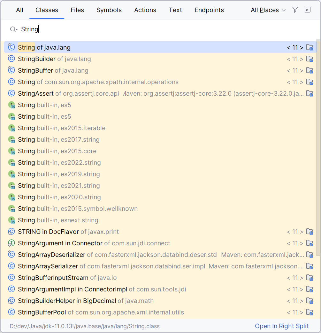The height and width of the screenshot is (333, 321).
Task: Click the open in find tool window icon
Action: pyautogui.click(x=308, y=10)
